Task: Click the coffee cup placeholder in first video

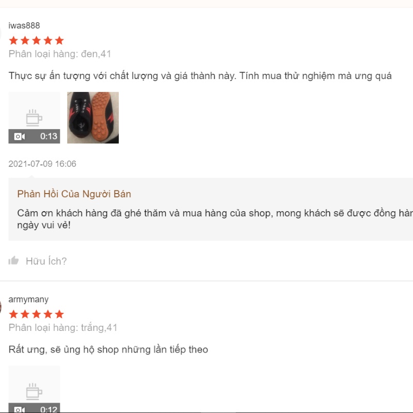Action: point(34,118)
